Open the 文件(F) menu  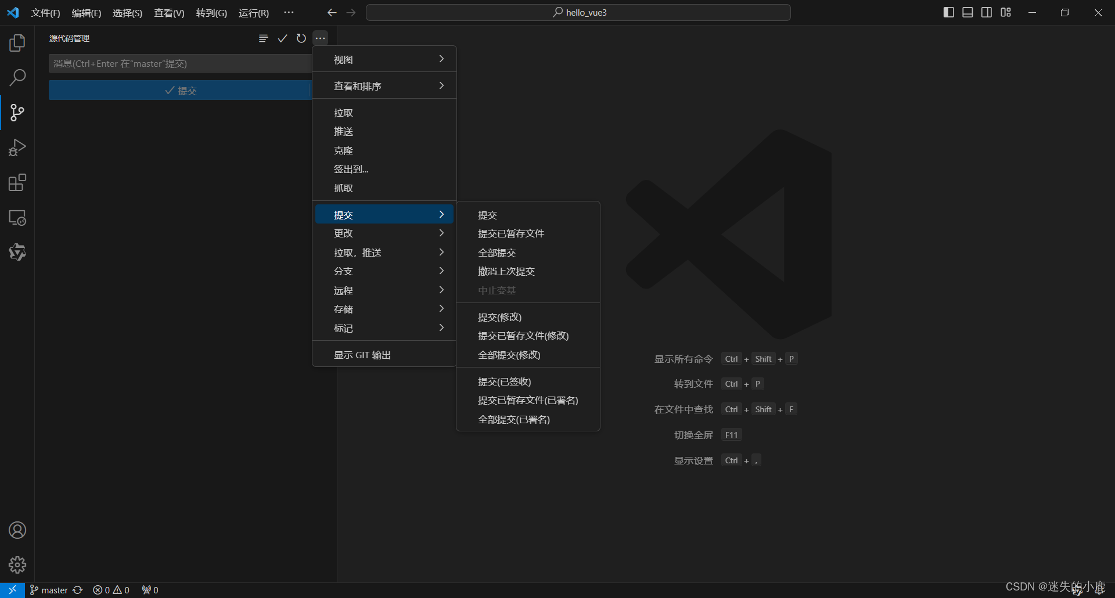click(x=45, y=13)
